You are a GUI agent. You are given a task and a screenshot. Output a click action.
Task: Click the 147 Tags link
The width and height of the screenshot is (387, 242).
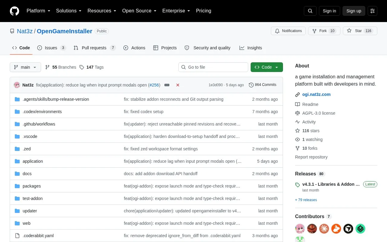tap(92, 67)
